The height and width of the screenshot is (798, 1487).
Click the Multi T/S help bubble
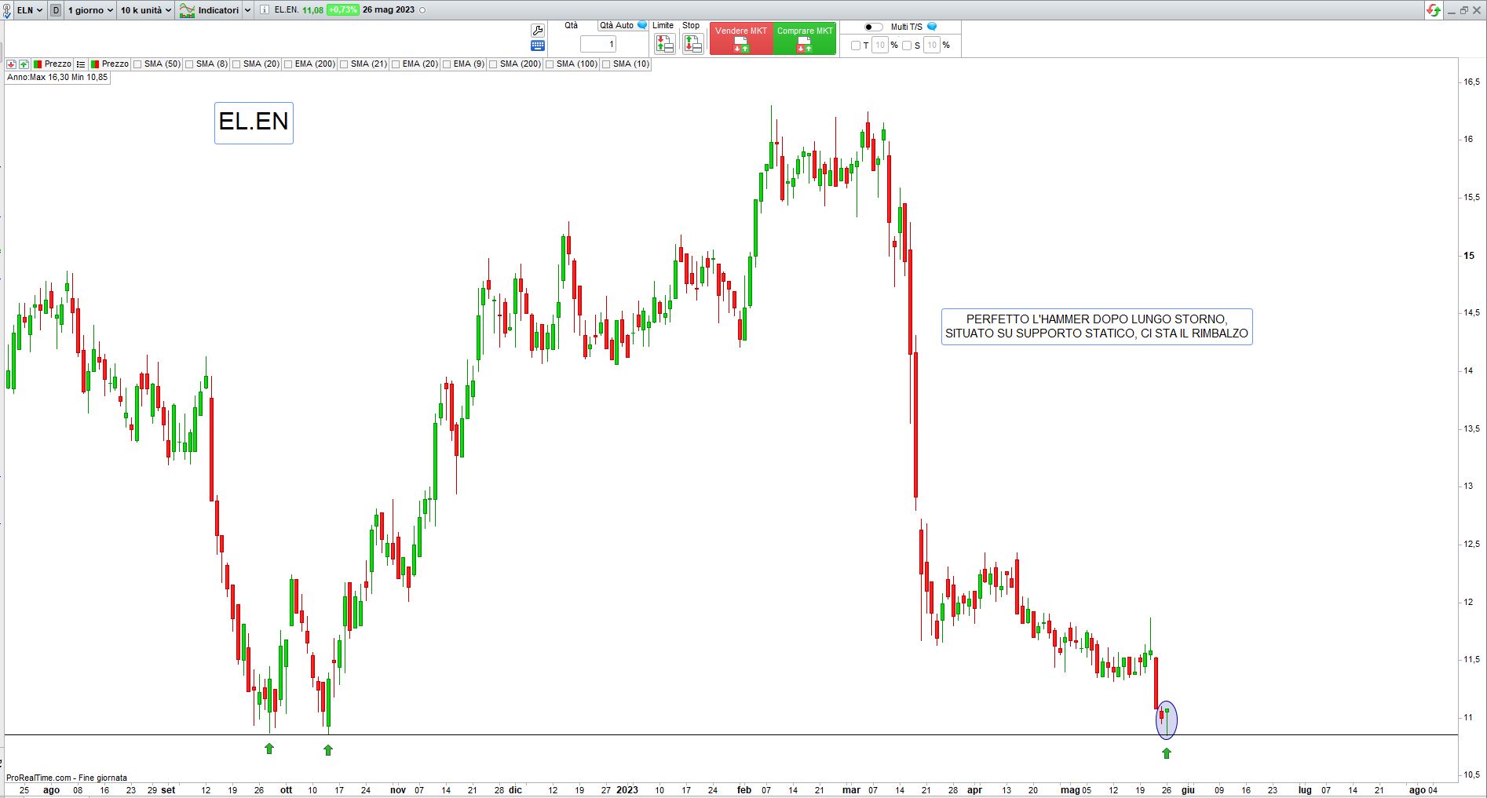click(932, 27)
